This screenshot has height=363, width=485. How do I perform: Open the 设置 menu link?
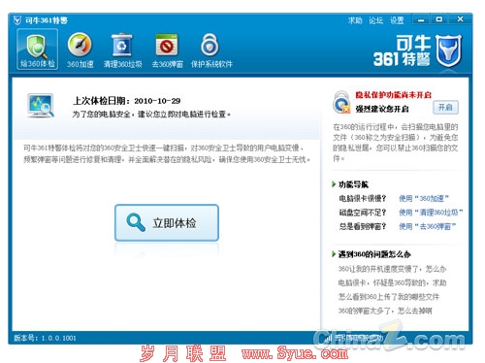(x=397, y=20)
